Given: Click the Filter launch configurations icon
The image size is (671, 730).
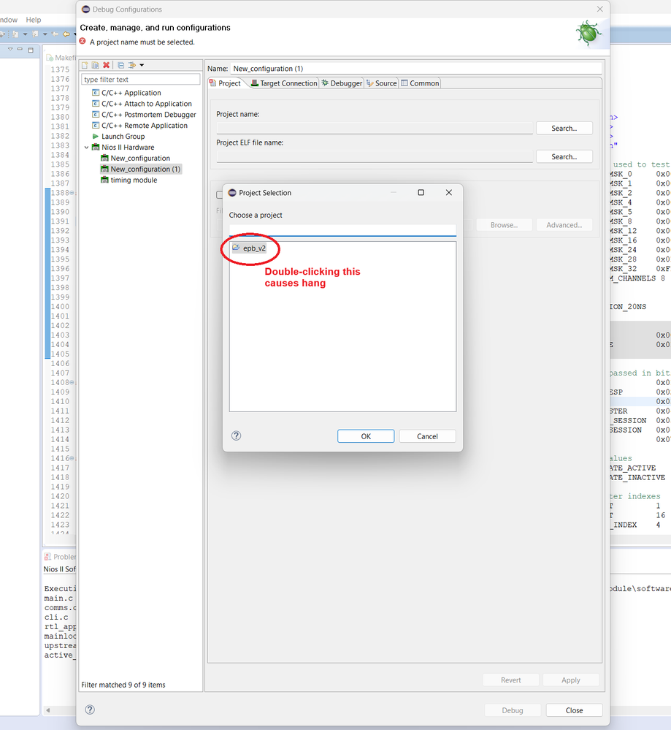Looking at the screenshot, I should click(132, 65).
